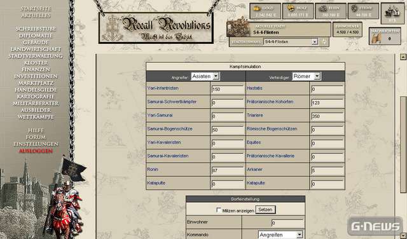Screen dimensions: 407x239
Task: Open Aktuelles in the sidebar
Action: [x=36, y=15]
